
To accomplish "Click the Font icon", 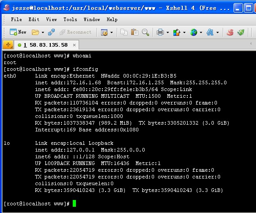I will pos(210,32).
